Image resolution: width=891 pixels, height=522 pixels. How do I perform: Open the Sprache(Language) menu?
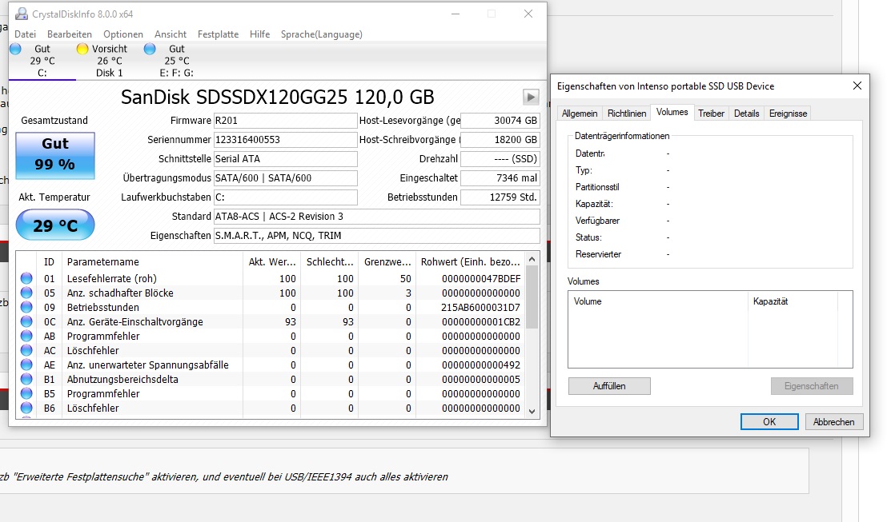322,34
